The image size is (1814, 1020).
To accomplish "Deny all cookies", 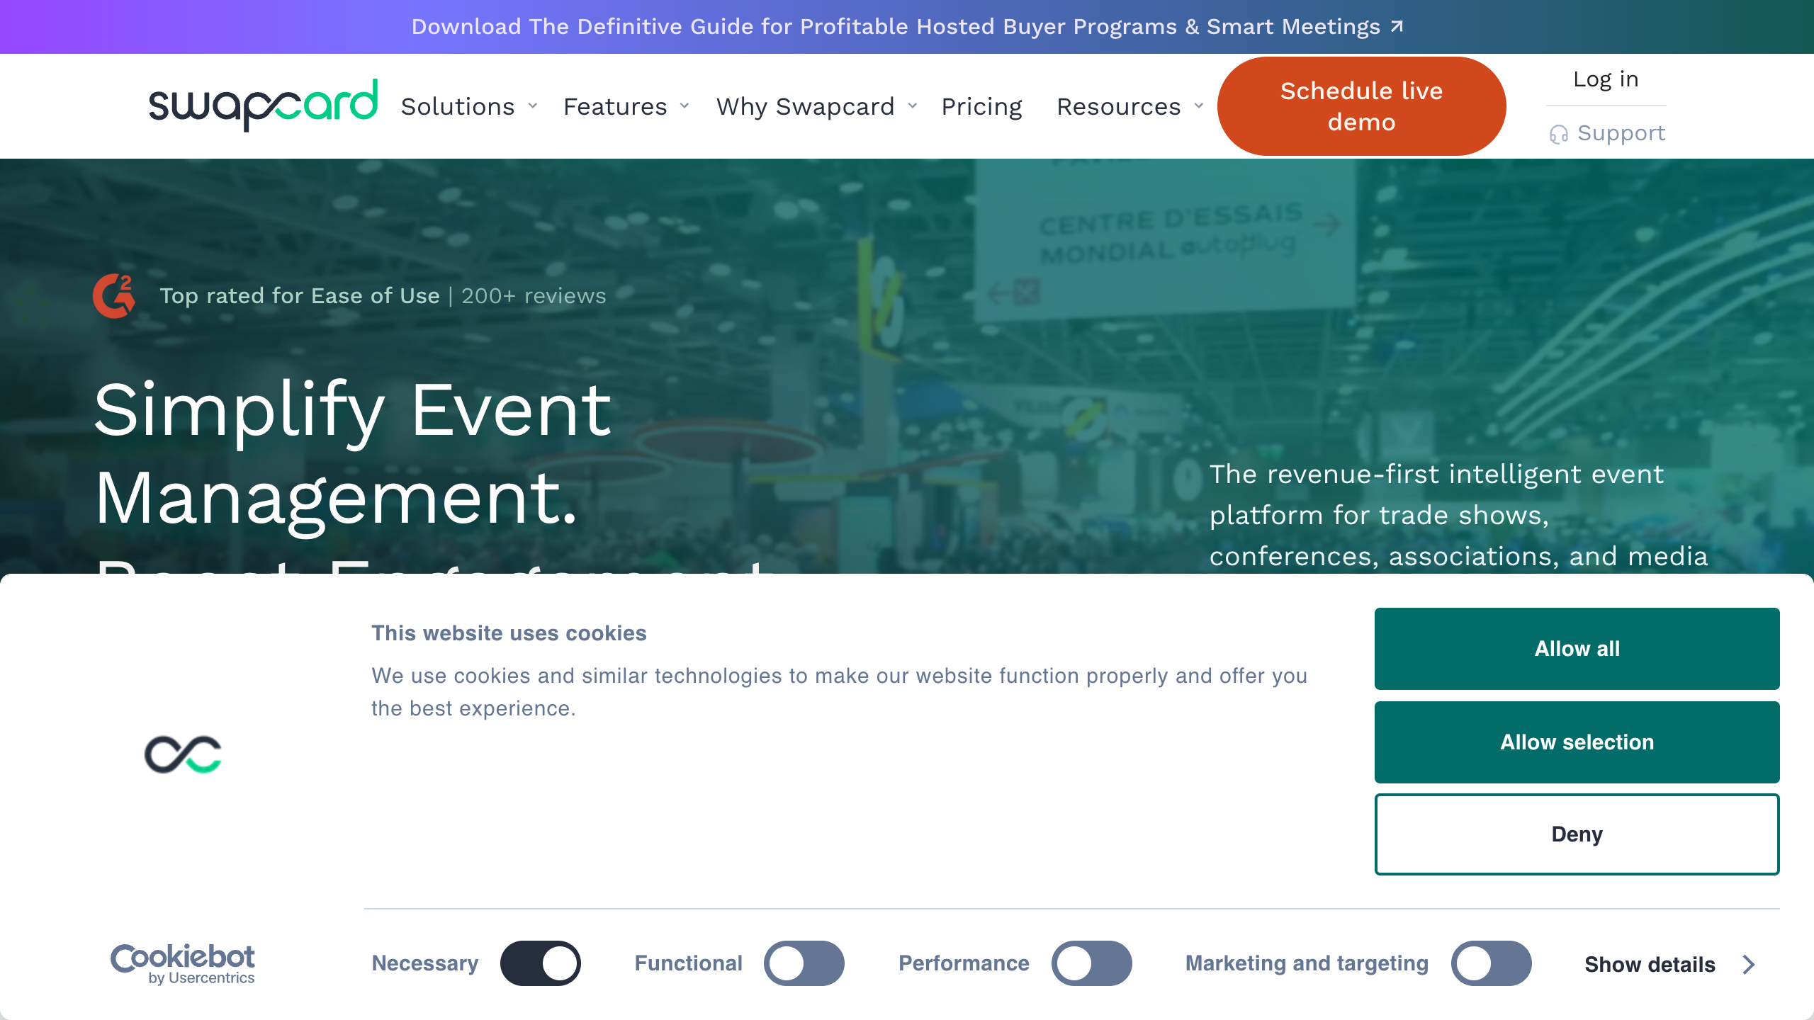I will pyautogui.click(x=1577, y=834).
